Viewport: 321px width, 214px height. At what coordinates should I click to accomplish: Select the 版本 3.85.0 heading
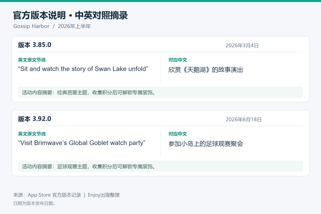[x=34, y=45]
